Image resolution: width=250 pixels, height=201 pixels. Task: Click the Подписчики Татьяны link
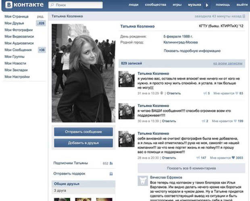click(x=71, y=163)
